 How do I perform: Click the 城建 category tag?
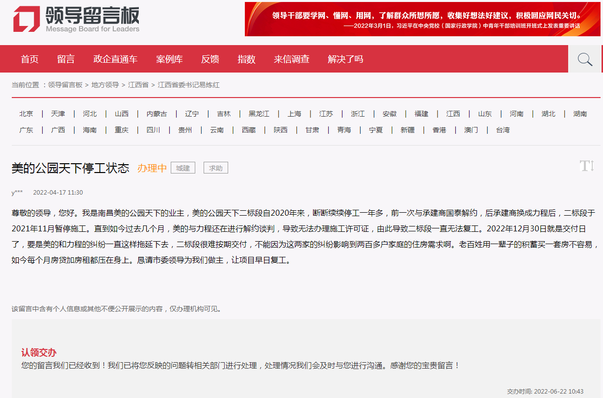183,168
